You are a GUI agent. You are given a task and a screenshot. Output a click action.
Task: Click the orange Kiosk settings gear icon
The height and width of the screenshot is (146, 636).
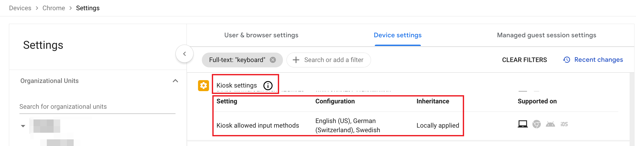[x=203, y=86]
